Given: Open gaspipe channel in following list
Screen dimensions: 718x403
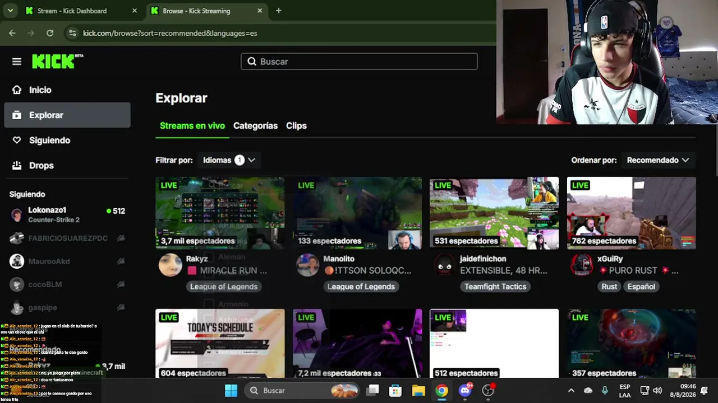Looking at the screenshot, I should 67,307.
